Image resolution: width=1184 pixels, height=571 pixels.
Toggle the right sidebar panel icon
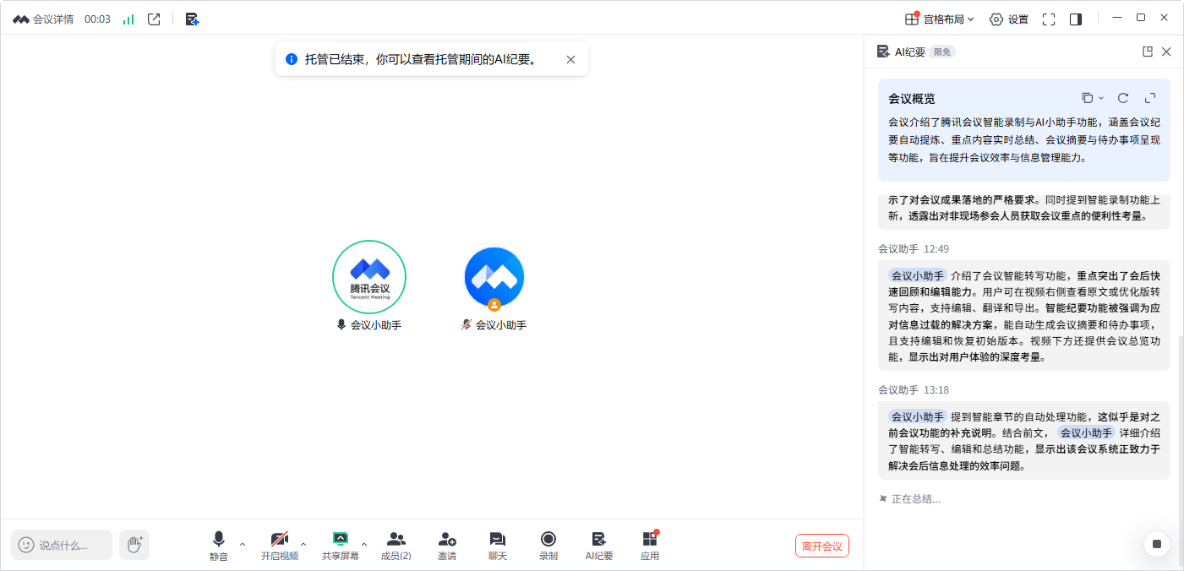click(x=1076, y=19)
